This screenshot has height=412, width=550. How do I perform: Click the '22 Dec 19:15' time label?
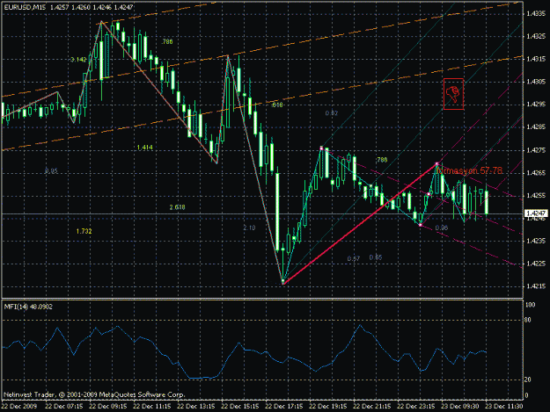pos(328,407)
